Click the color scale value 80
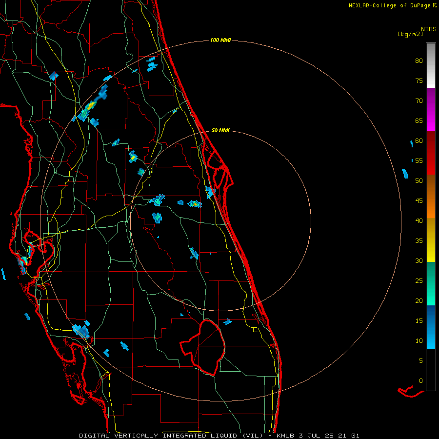This screenshot has height=439, width=439. pos(419,61)
